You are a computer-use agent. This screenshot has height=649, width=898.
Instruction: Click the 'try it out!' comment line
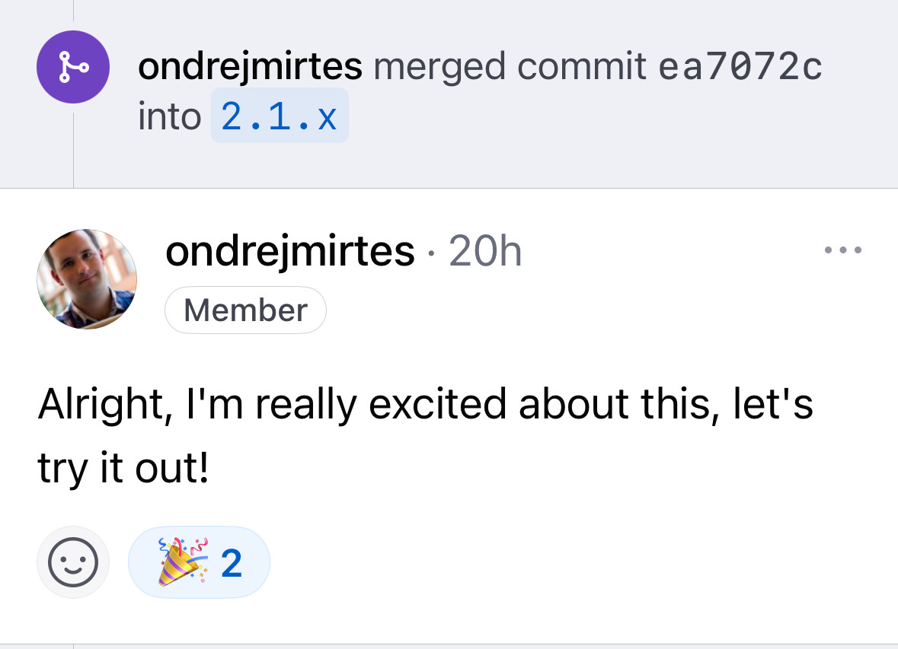point(123,468)
